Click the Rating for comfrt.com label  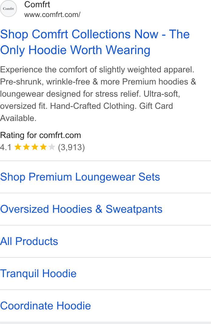pos(41,135)
